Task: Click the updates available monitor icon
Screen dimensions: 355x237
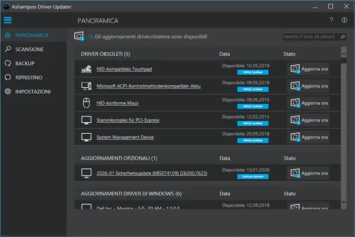Action: 80,36
